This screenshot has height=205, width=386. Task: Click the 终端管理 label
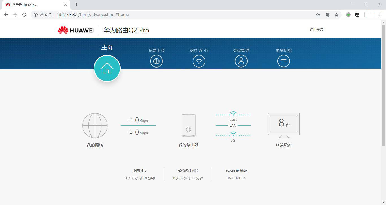pyautogui.click(x=241, y=50)
